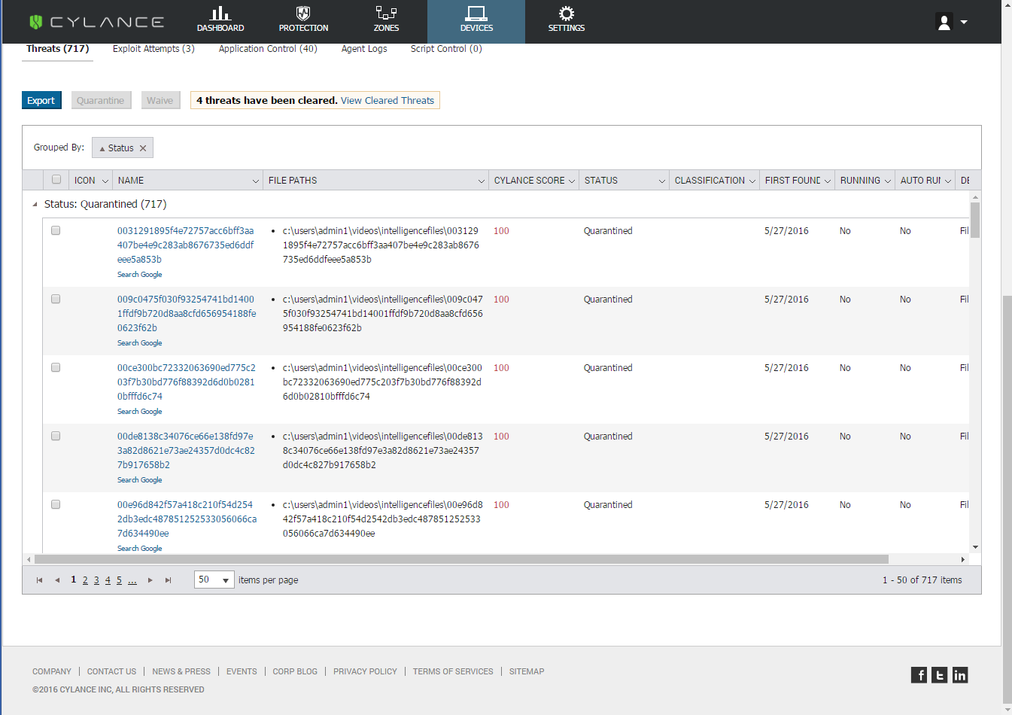Open View Cleared Threats link
This screenshot has width=1012, height=715.
(x=387, y=100)
